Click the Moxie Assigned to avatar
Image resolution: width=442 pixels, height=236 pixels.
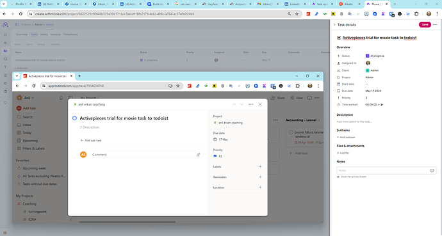coord(368,63)
